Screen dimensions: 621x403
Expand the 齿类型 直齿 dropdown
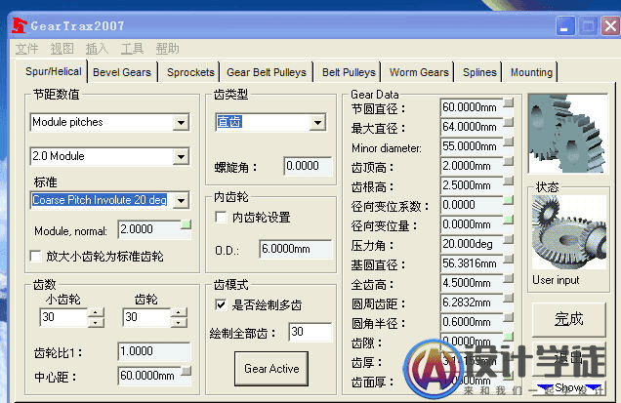[x=317, y=123]
